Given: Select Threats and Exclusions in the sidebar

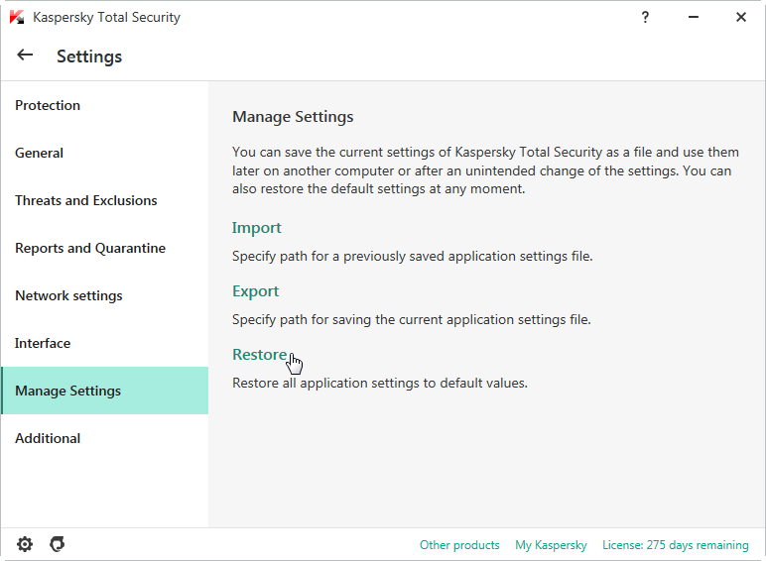Looking at the screenshot, I should click(86, 200).
